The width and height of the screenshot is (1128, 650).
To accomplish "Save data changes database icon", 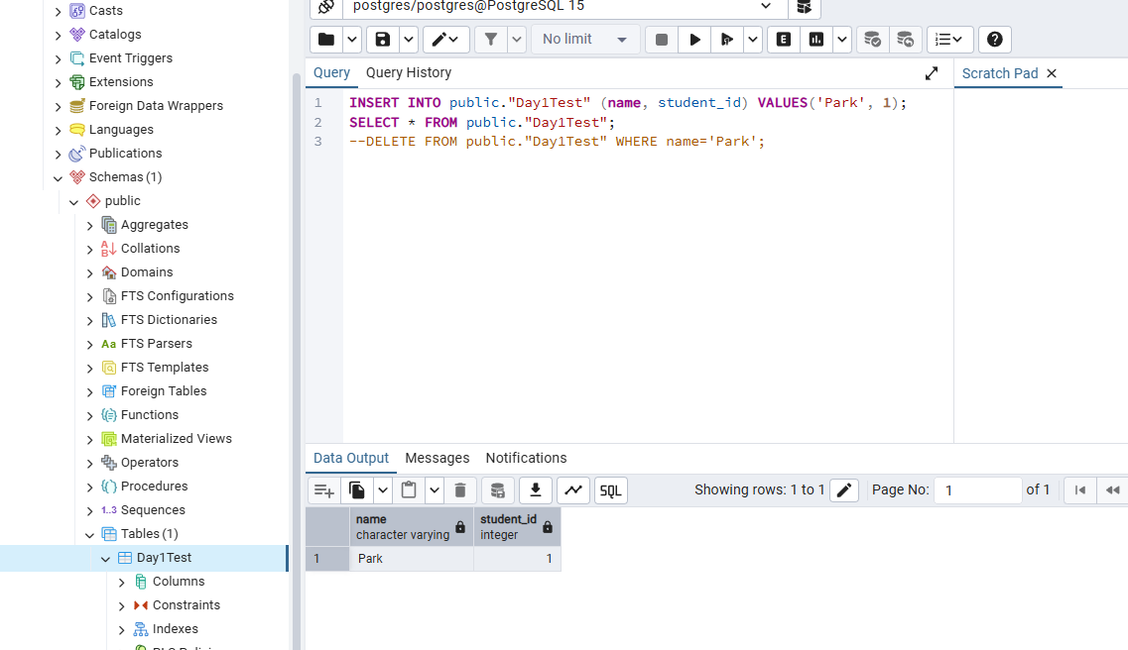I will pos(497,490).
